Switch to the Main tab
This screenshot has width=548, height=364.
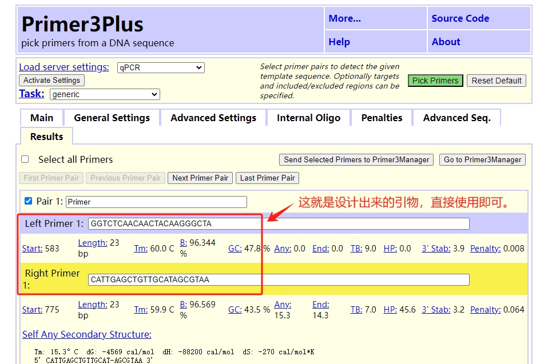click(42, 118)
